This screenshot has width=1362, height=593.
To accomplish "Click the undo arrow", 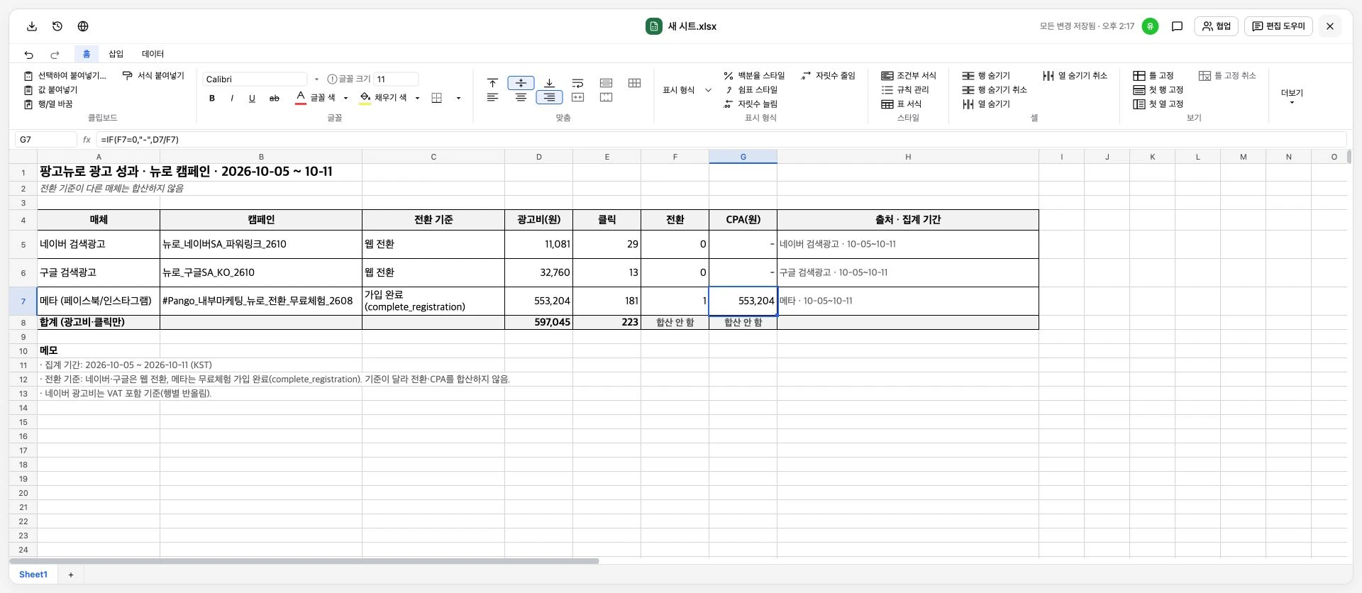I will pyautogui.click(x=29, y=54).
